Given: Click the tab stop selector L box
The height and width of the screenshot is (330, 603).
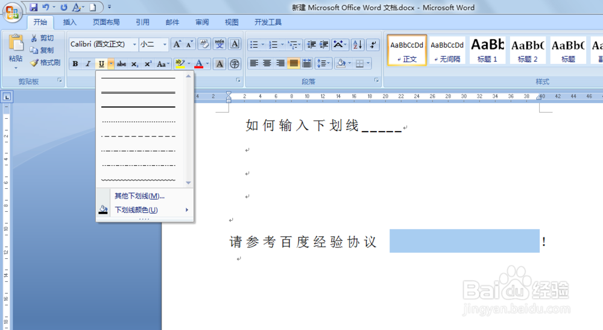Looking at the screenshot, I should click(x=7, y=97).
